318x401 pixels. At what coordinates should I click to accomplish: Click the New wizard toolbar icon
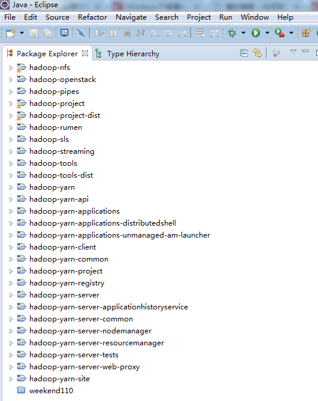point(11,34)
